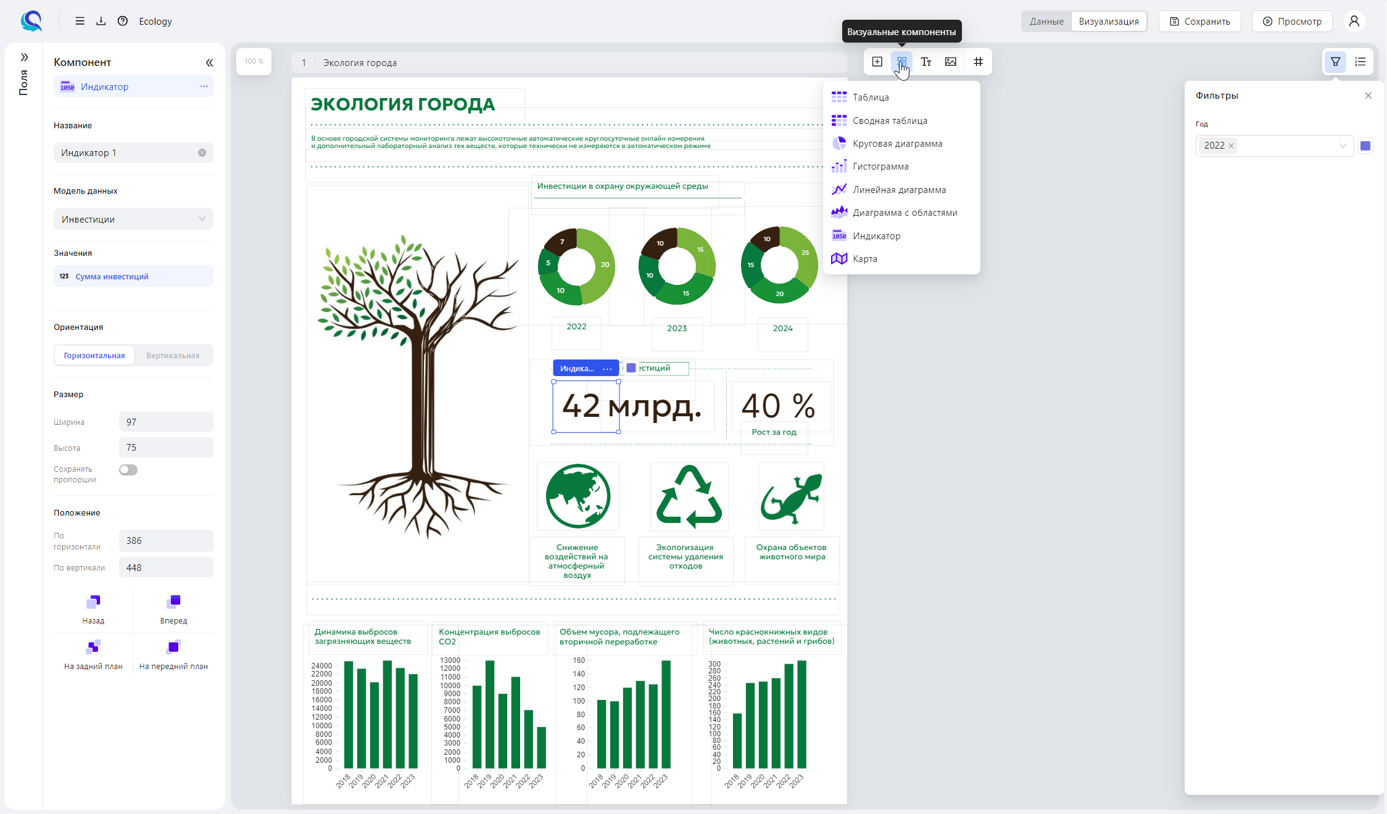Click the 'Сохранить' button
This screenshot has width=1387, height=814.
click(x=1199, y=22)
